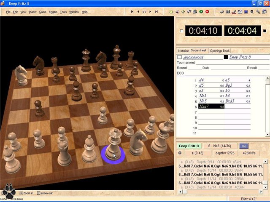
Task: Click engine pane scroll right arrow
Action: click(261, 191)
